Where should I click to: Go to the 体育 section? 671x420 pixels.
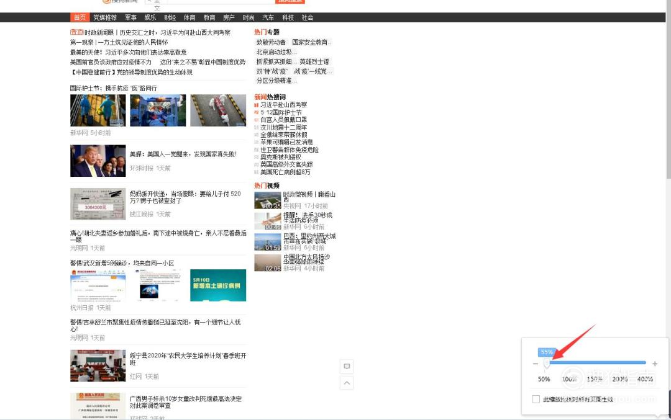189,17
